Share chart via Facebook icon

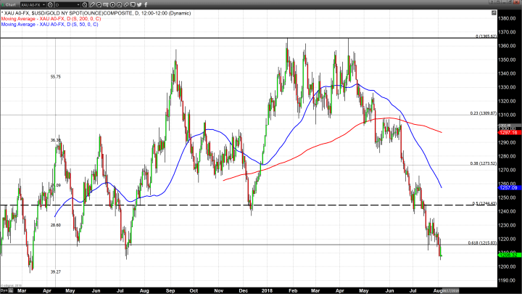(x=146, y=4)
